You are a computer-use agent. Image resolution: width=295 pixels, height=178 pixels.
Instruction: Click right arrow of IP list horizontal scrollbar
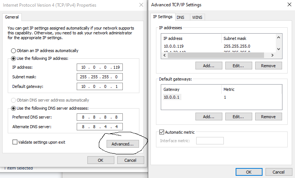click(x=272, y=55)
